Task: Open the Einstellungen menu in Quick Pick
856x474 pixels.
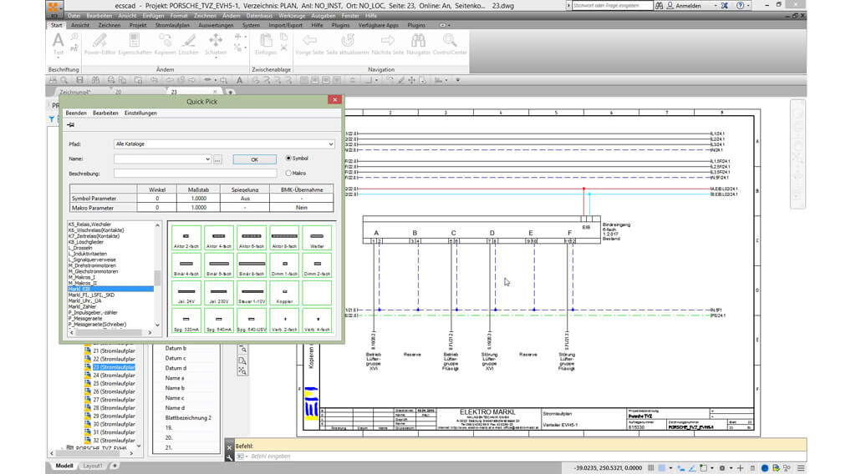Action: click(x=140, y=113)
